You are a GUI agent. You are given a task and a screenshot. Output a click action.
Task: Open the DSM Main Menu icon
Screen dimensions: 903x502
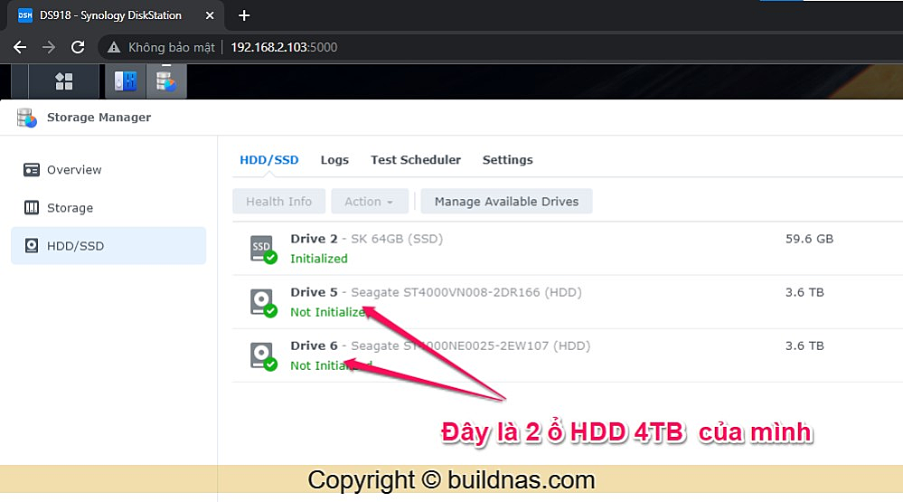click(64, 81)
